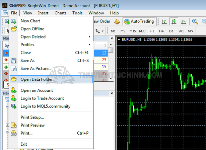Close the Navigator panel
Image resolution: width=206 pixels, height=150 pixels.
[x=112, y=93]
